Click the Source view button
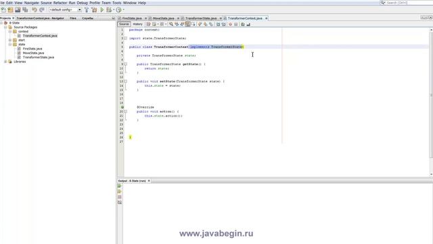433x244 pixels. pyautogui.click(x=124, y=24)
